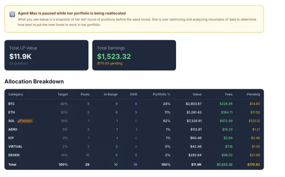The image size is (285, 177).
Task: Click the Allocation Breakdown heading
Action: (34, 81)
